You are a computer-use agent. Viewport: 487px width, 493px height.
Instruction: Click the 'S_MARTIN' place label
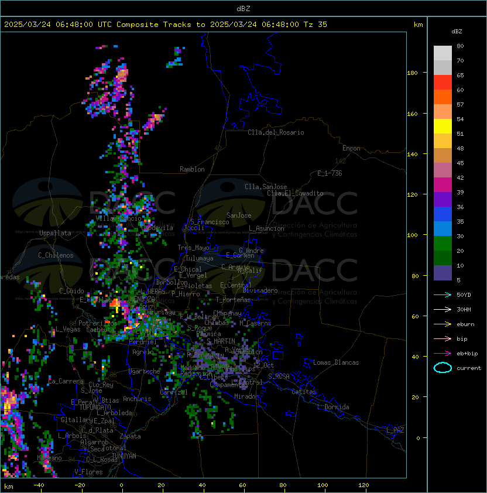(221, 341)
